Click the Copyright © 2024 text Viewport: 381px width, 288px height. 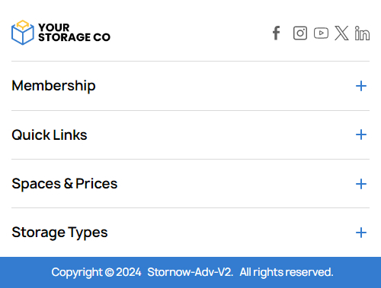tap(96, 272)
